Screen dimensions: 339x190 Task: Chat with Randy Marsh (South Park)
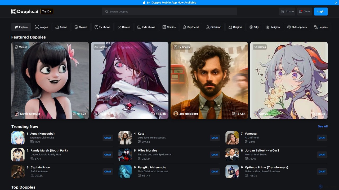coord(108,155)
